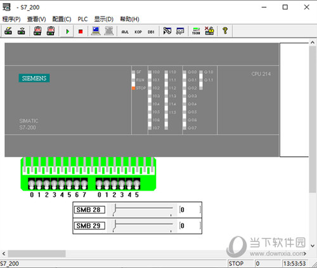Toggle switch 3 in the six-switch bank

click(122, 184)
